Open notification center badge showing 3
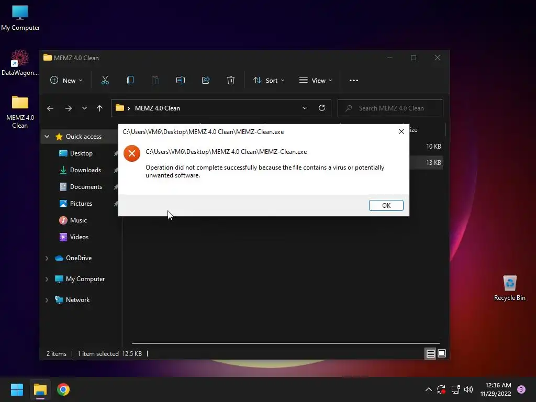Screen dimensions: 536x402 click(521, 389)
